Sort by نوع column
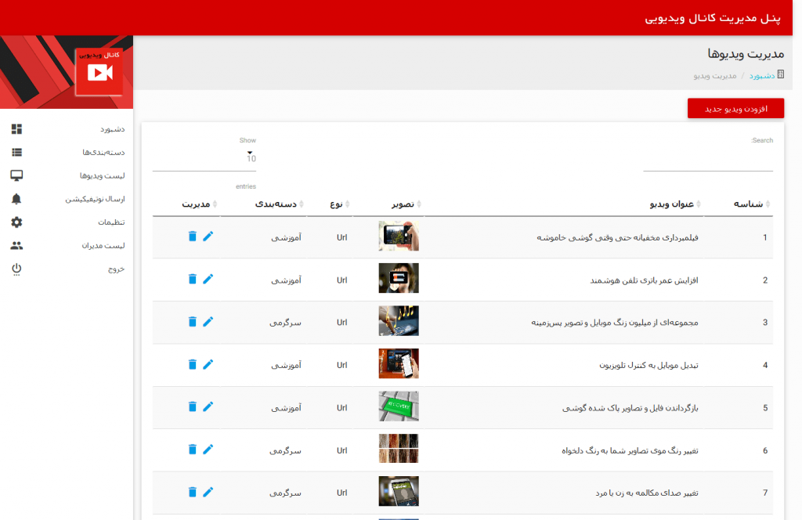 [x=340, y=204]
